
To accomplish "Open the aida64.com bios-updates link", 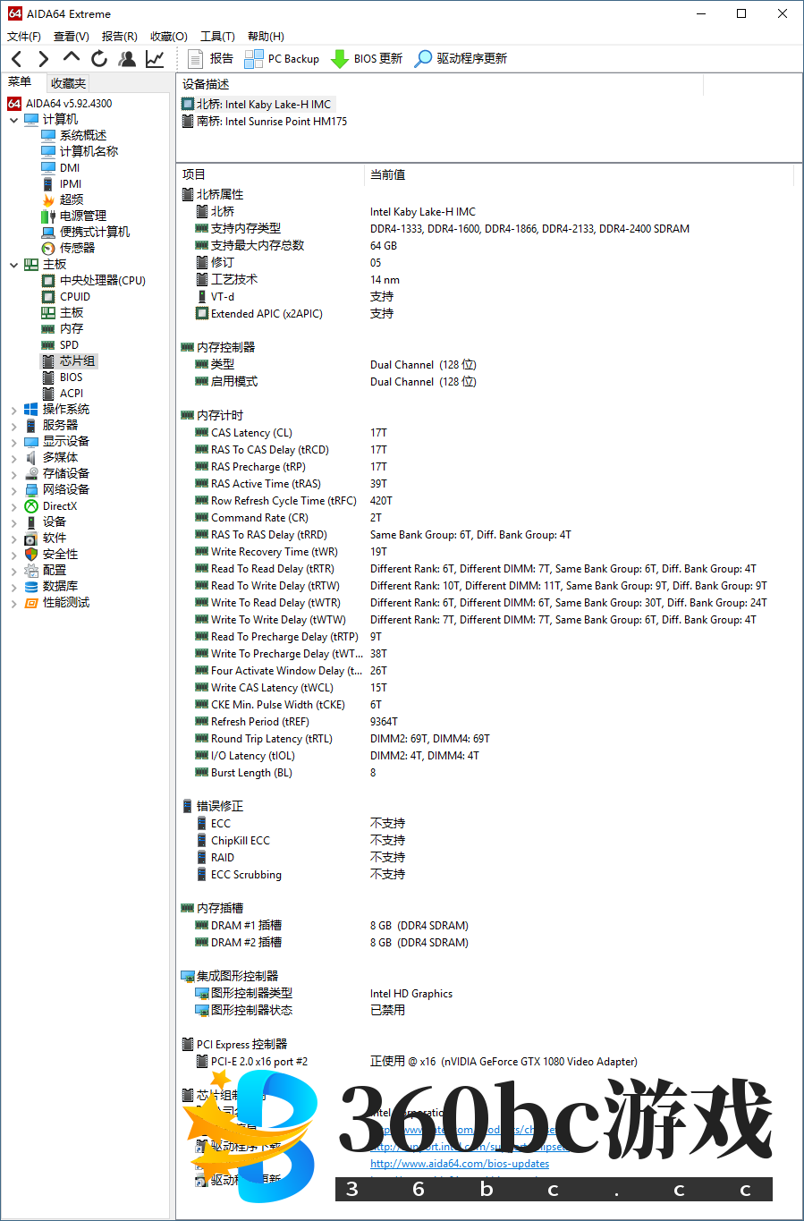I will (x=460, y=1164).
